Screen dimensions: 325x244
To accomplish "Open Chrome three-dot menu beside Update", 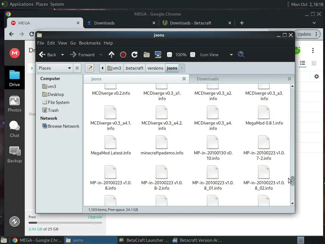I will pyautogui.click(x=316, y=34).
